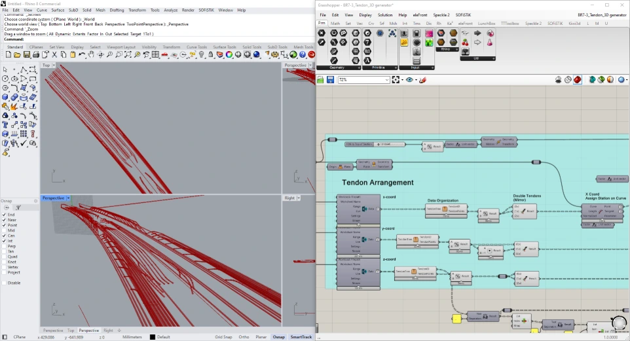Click the black Default layer color swatch
The height and width of the screenshot is (341, 630).
[x=153, y=337]
